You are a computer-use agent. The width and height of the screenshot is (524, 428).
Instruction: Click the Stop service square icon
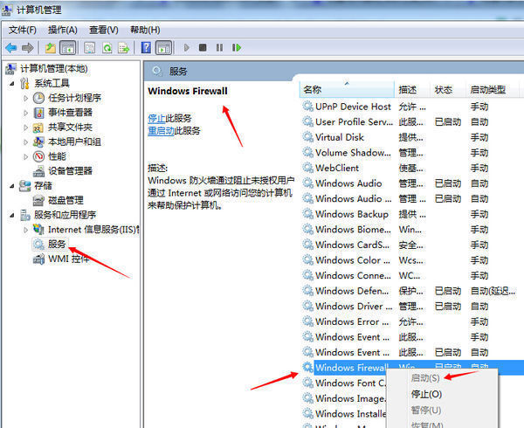203,47
